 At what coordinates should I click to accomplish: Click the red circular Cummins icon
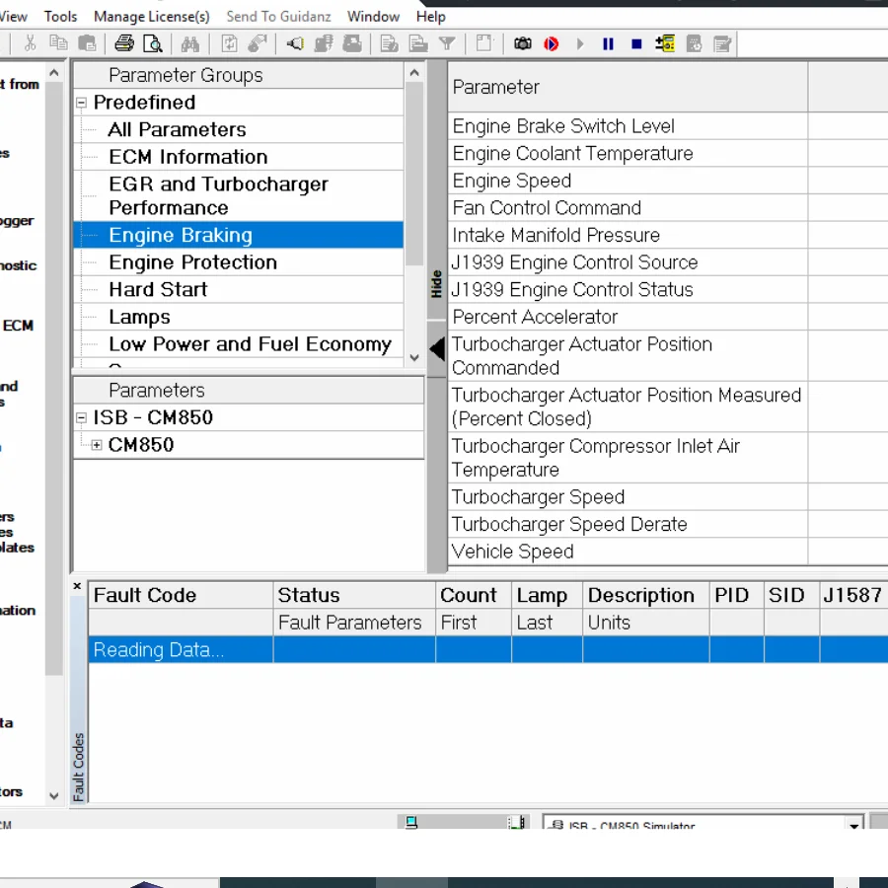pyautogui.click(x=551, y=43)
